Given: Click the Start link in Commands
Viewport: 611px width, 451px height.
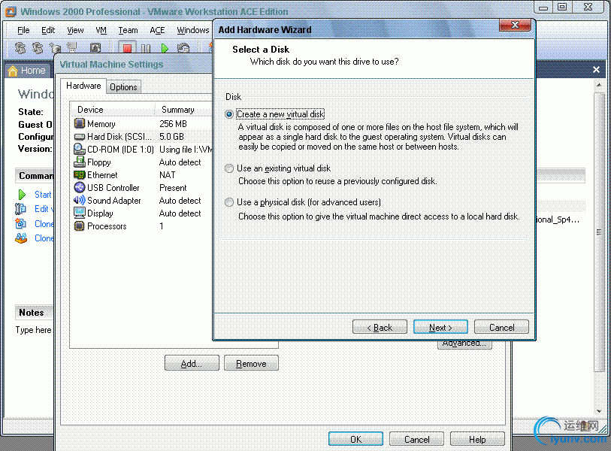Looking at the screenshot, I should [x=43, y=195].
